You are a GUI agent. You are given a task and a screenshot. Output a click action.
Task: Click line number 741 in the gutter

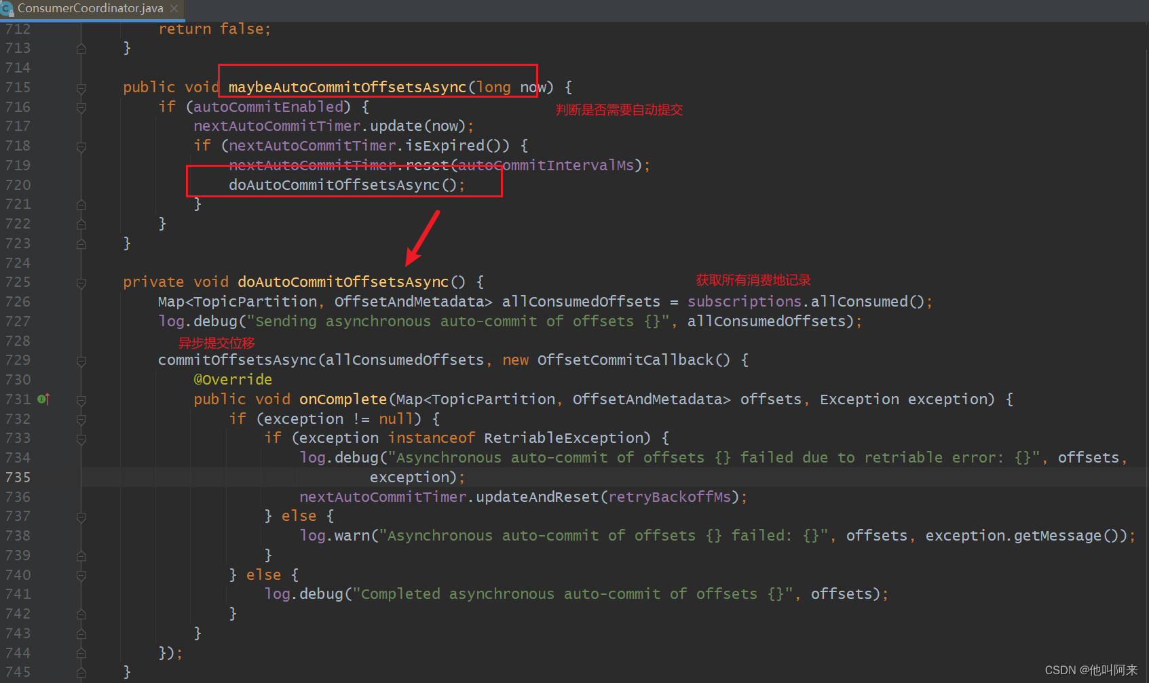coord(18,594)
